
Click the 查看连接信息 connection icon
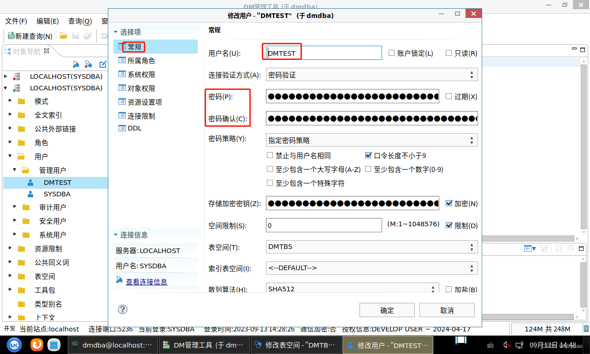coord(119,280)
